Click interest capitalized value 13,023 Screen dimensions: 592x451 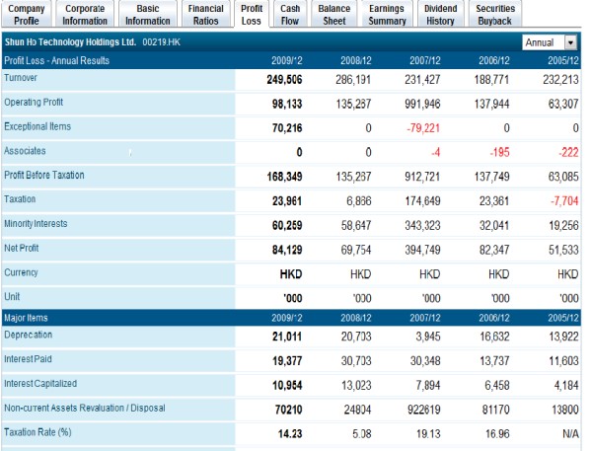tap(356, 386)
